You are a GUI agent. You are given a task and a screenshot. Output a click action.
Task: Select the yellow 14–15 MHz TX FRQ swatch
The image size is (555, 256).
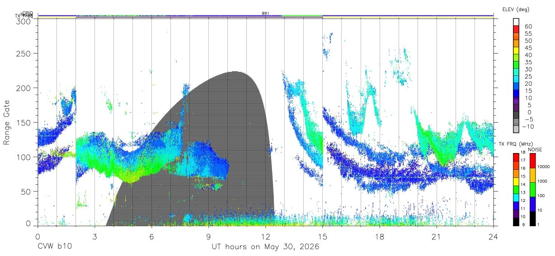click(x=516, y=182)
